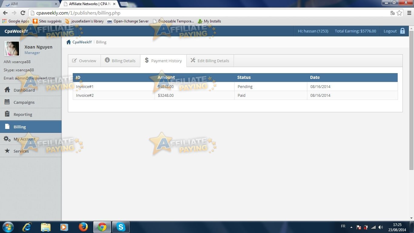Click the lock icon next to Logout
The width and height of the screenshot is (414, 233).
coord(402,31)
